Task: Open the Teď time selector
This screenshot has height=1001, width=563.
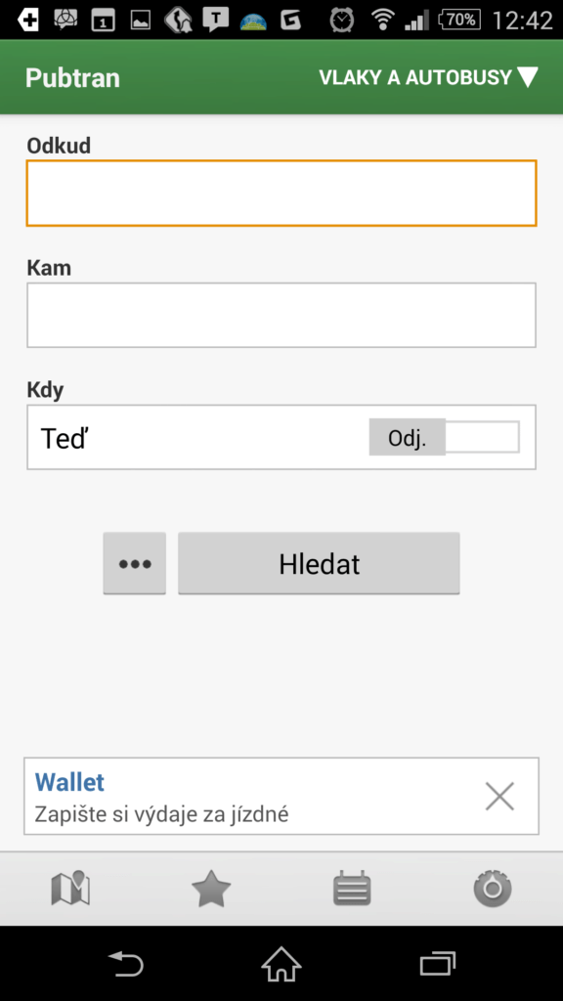Action: point(192,438)
